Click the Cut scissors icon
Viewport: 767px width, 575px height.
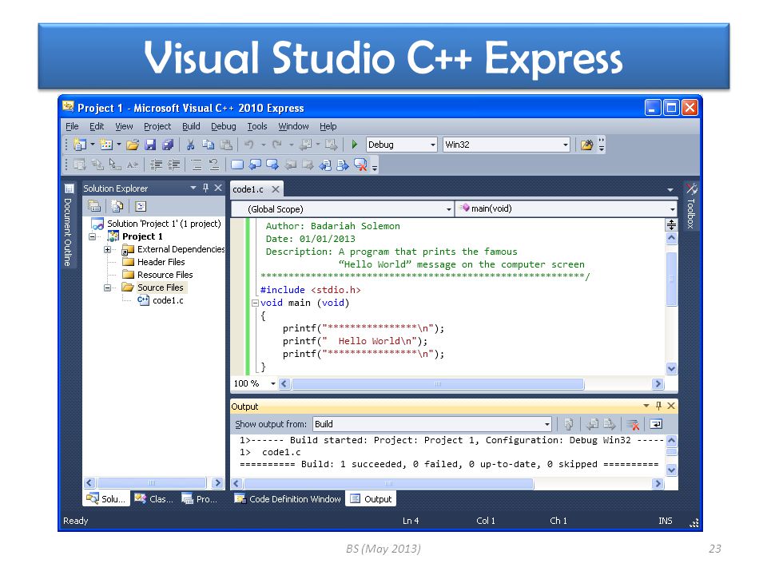pyautogui.click(x=190, y=145)
